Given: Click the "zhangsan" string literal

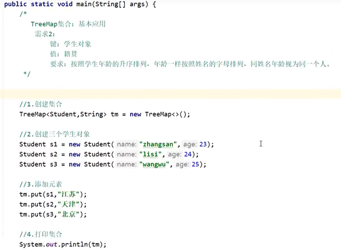Looking at the screenshot, I should [158, 144].
